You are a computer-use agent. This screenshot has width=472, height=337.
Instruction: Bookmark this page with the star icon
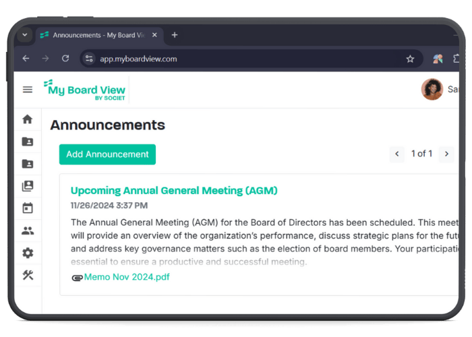(410, 59)
